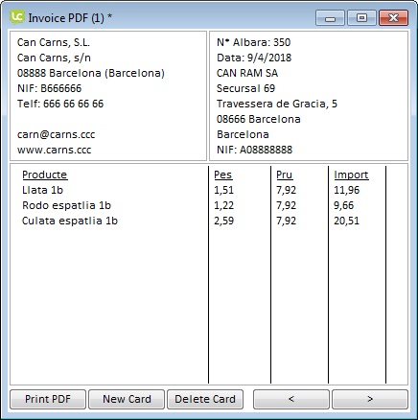The height and width of the screenshot is (420, 418).
Task: Click the price 7,92 in Rodo espatlia row
Action: 286,205
